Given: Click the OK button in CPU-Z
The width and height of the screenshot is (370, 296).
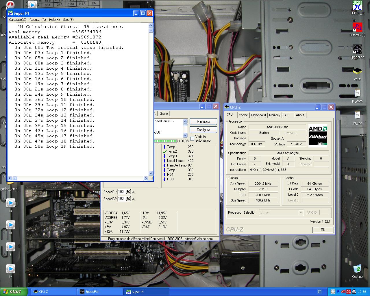Looking at the screenshot, I should (323, 230).
